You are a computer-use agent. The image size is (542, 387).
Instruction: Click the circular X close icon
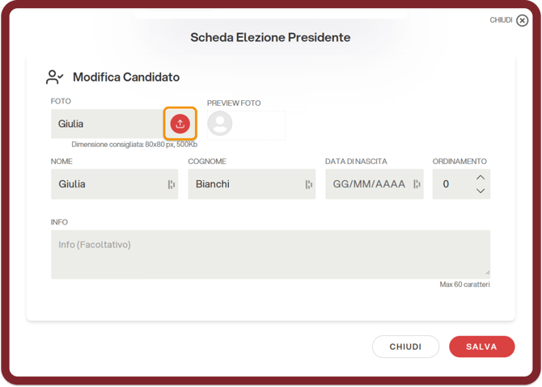pos(522,20)
